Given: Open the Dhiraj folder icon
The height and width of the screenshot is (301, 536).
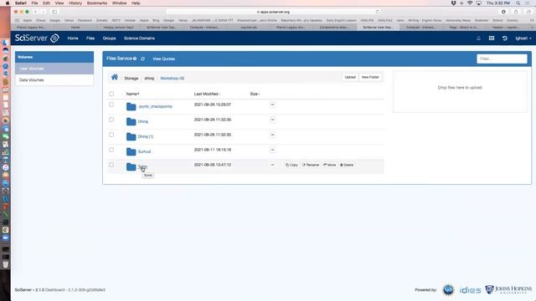Looking at the screenshot, I should click(131, 121).
